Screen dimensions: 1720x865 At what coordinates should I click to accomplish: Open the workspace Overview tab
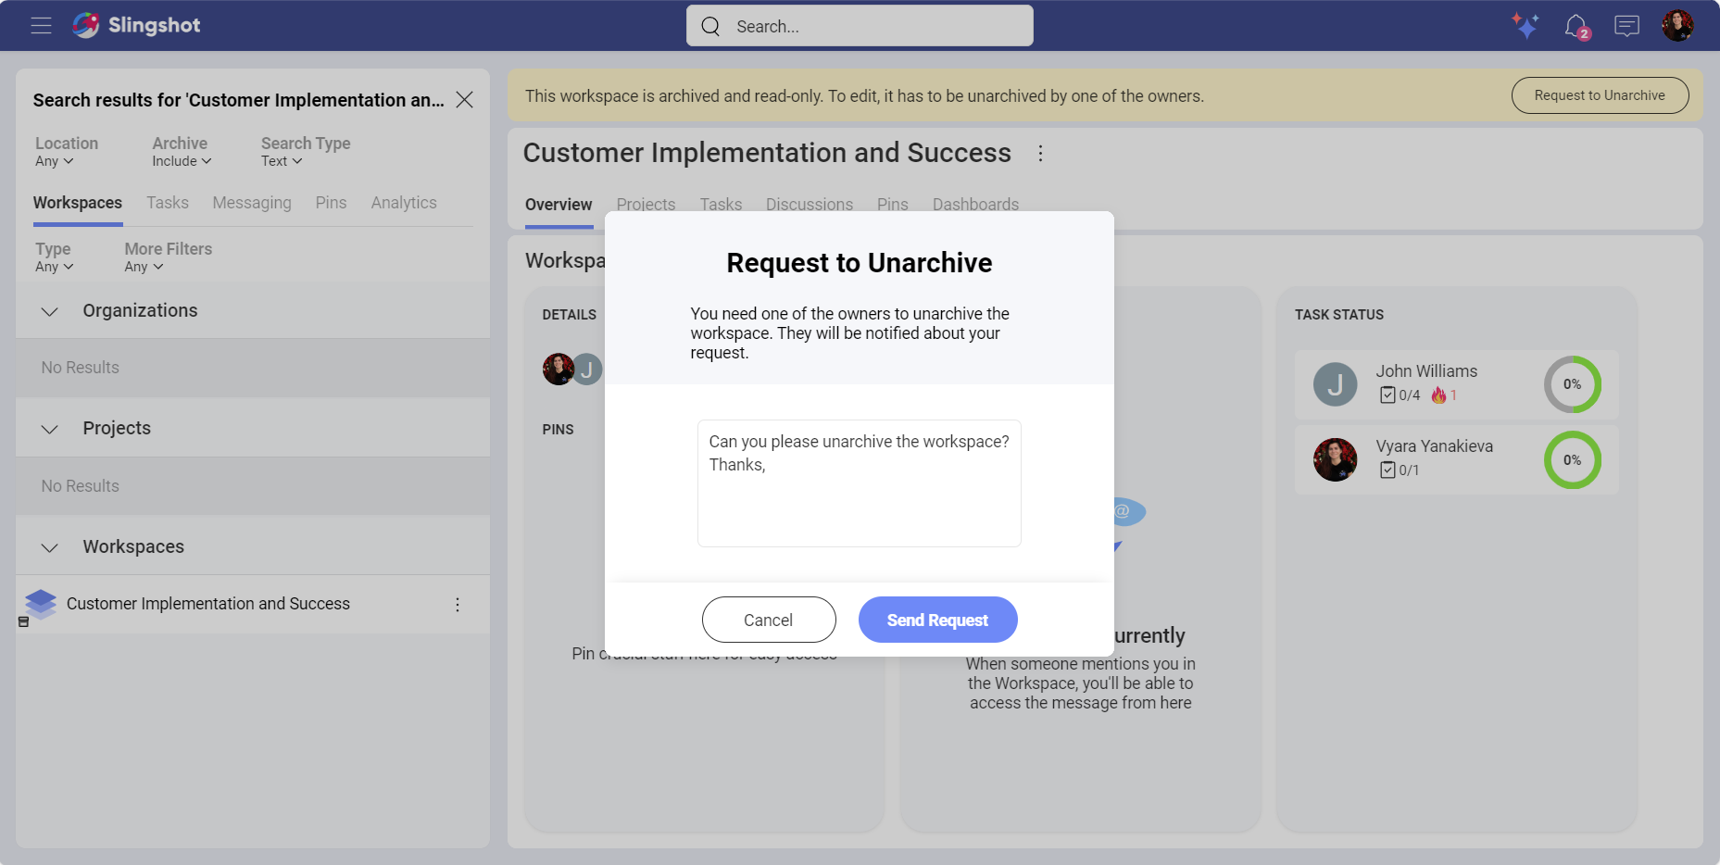click(x=559, y=205)
